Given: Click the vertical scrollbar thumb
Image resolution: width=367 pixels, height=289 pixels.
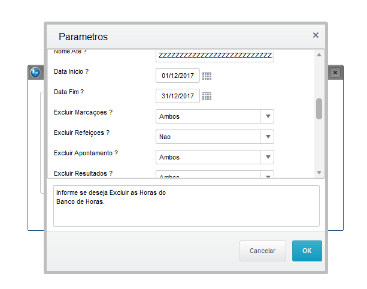Looking at the screenshot, I should coord(319,109).
